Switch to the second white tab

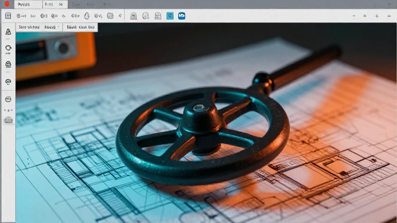(55, 4)
